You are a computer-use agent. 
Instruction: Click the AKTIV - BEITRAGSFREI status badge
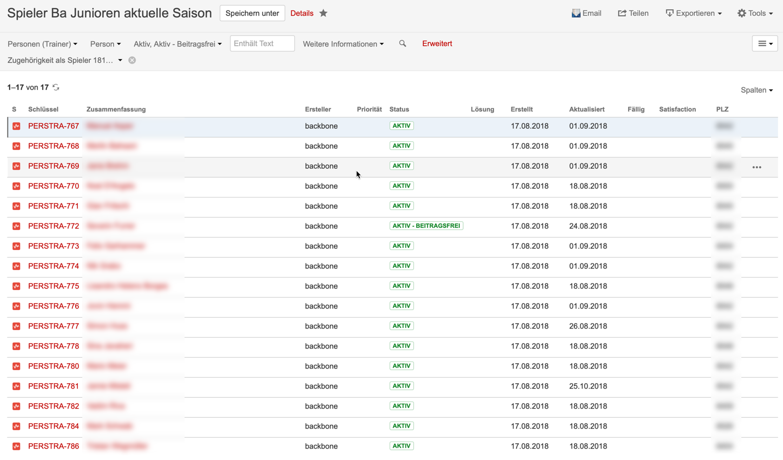pos(426,226)
